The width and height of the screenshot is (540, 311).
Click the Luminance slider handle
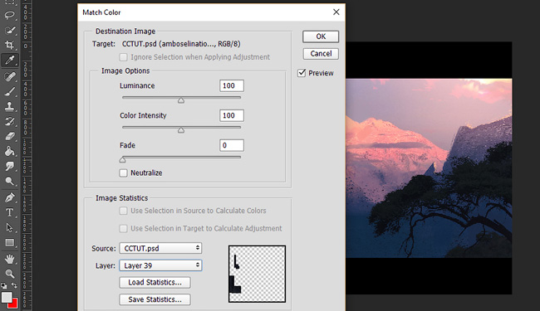[x=181, y=100]
